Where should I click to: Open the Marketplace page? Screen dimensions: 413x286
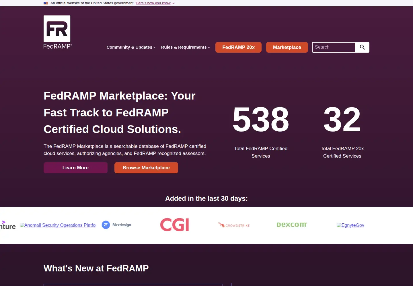pos(287,47)
